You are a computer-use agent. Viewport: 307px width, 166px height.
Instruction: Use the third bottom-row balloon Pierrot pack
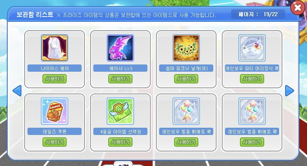tap(186, 142)
